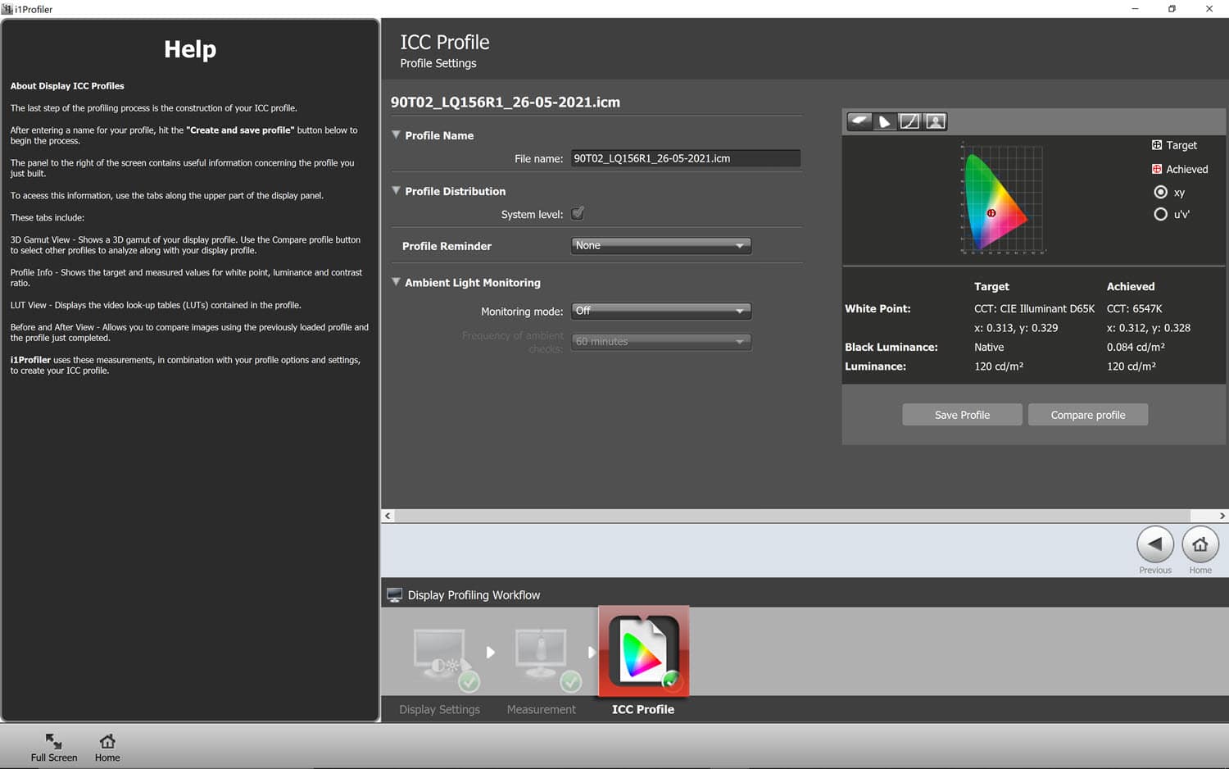Click the i1Profiler title bar icon
Screen dimensions: 1229x769
(x=7, y=9)
